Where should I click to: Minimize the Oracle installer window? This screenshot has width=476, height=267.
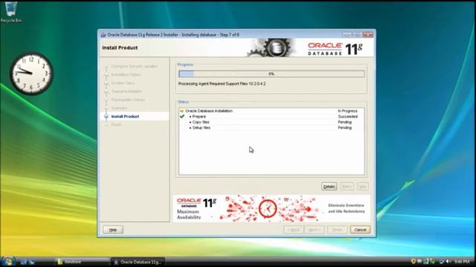tap(347, 35)
